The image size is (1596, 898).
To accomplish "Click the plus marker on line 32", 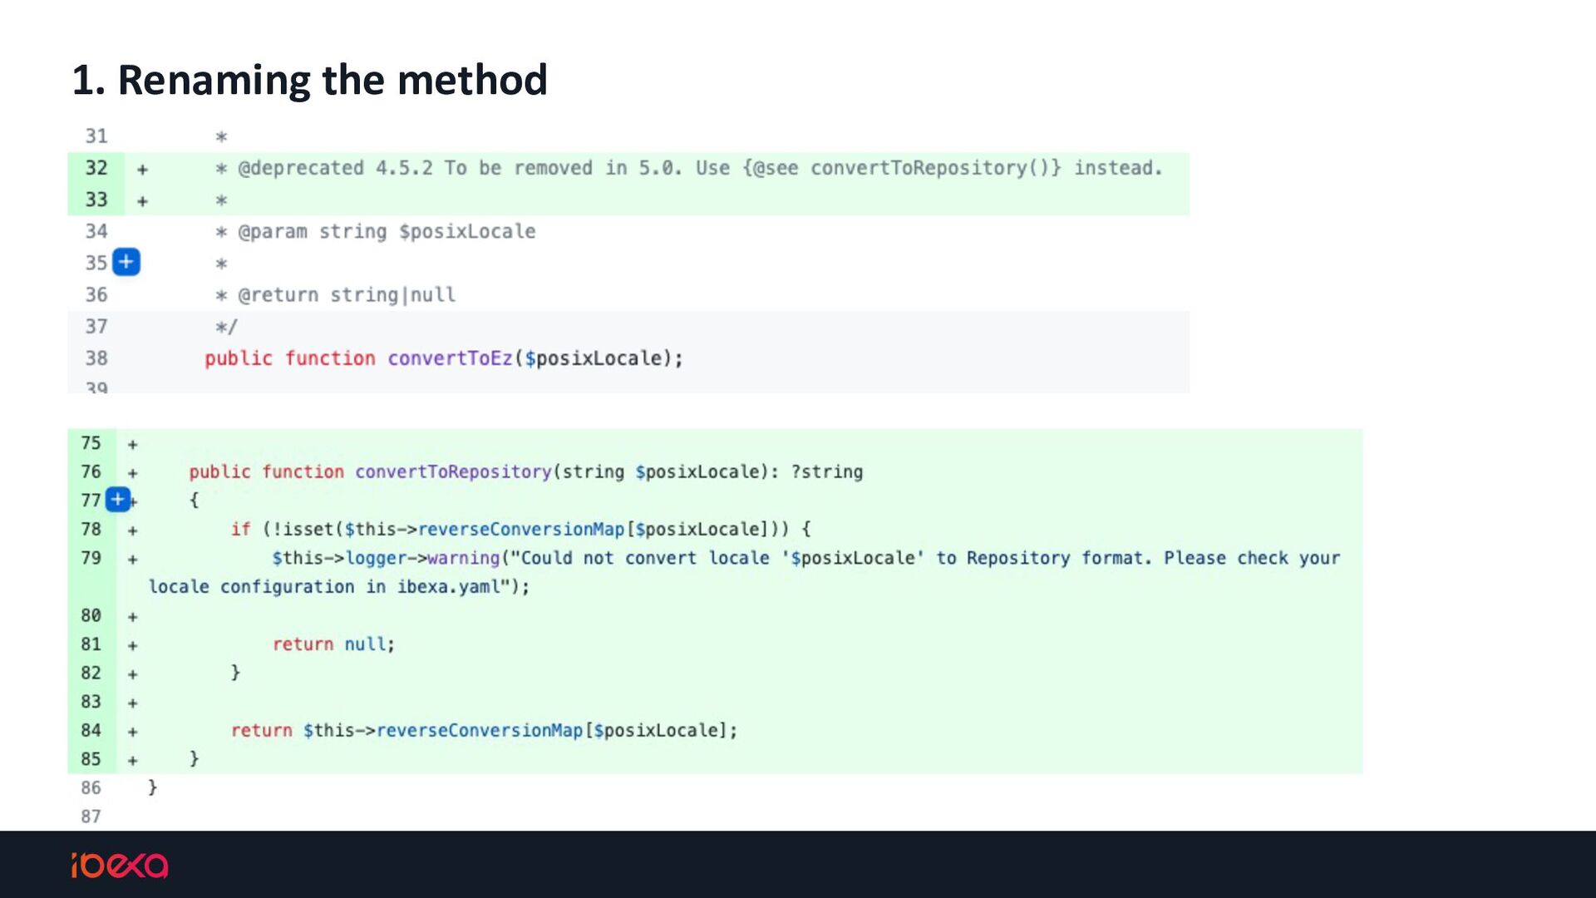I will tap(142, 170).
